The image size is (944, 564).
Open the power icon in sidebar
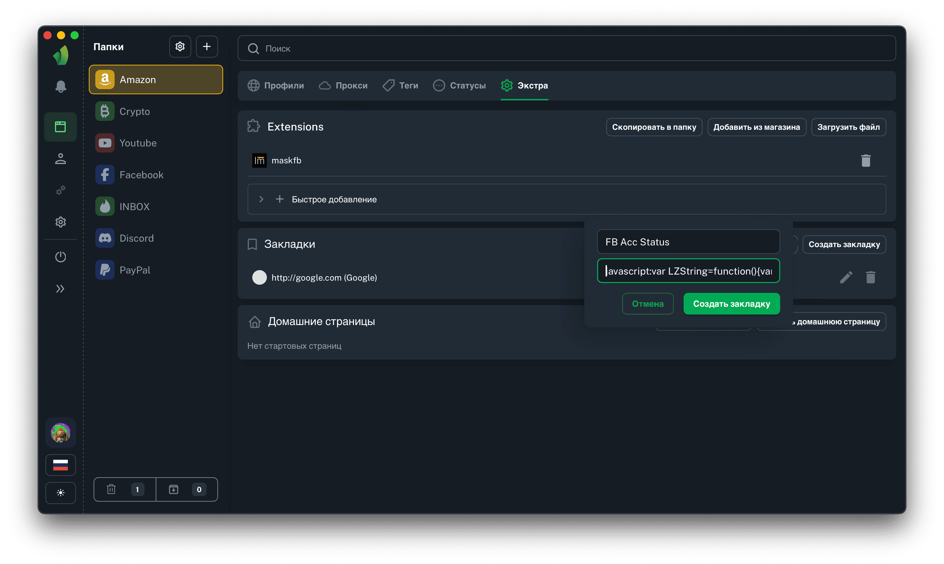60,257
